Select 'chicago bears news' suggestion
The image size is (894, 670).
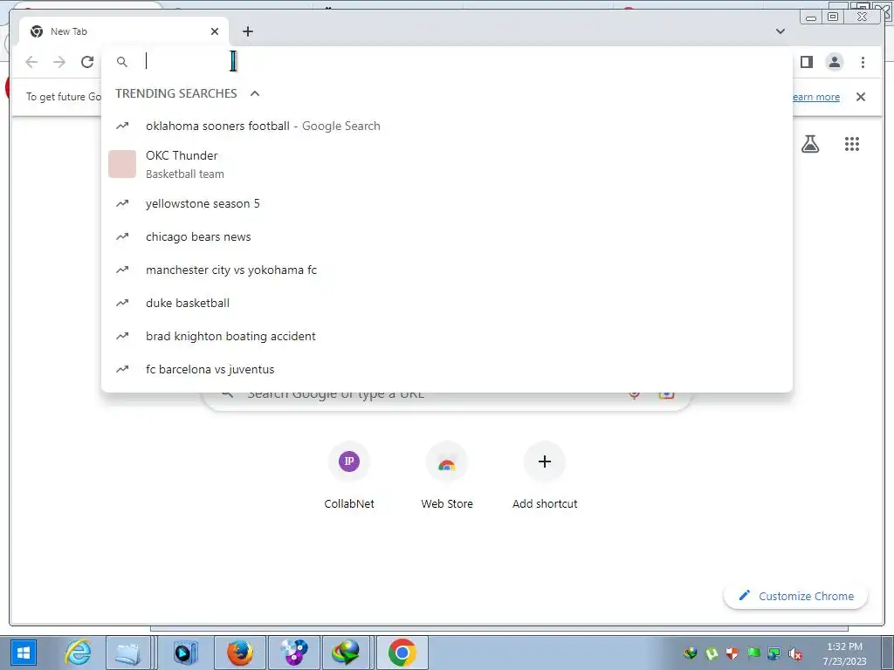point(447,236)
